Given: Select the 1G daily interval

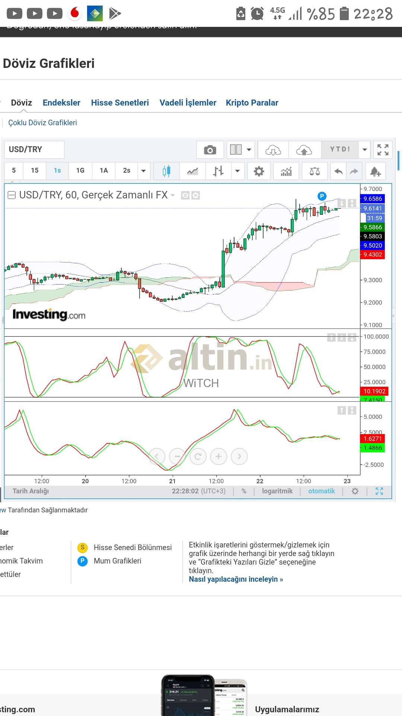Looking at the screenshot, I should [x=80, y=170].
